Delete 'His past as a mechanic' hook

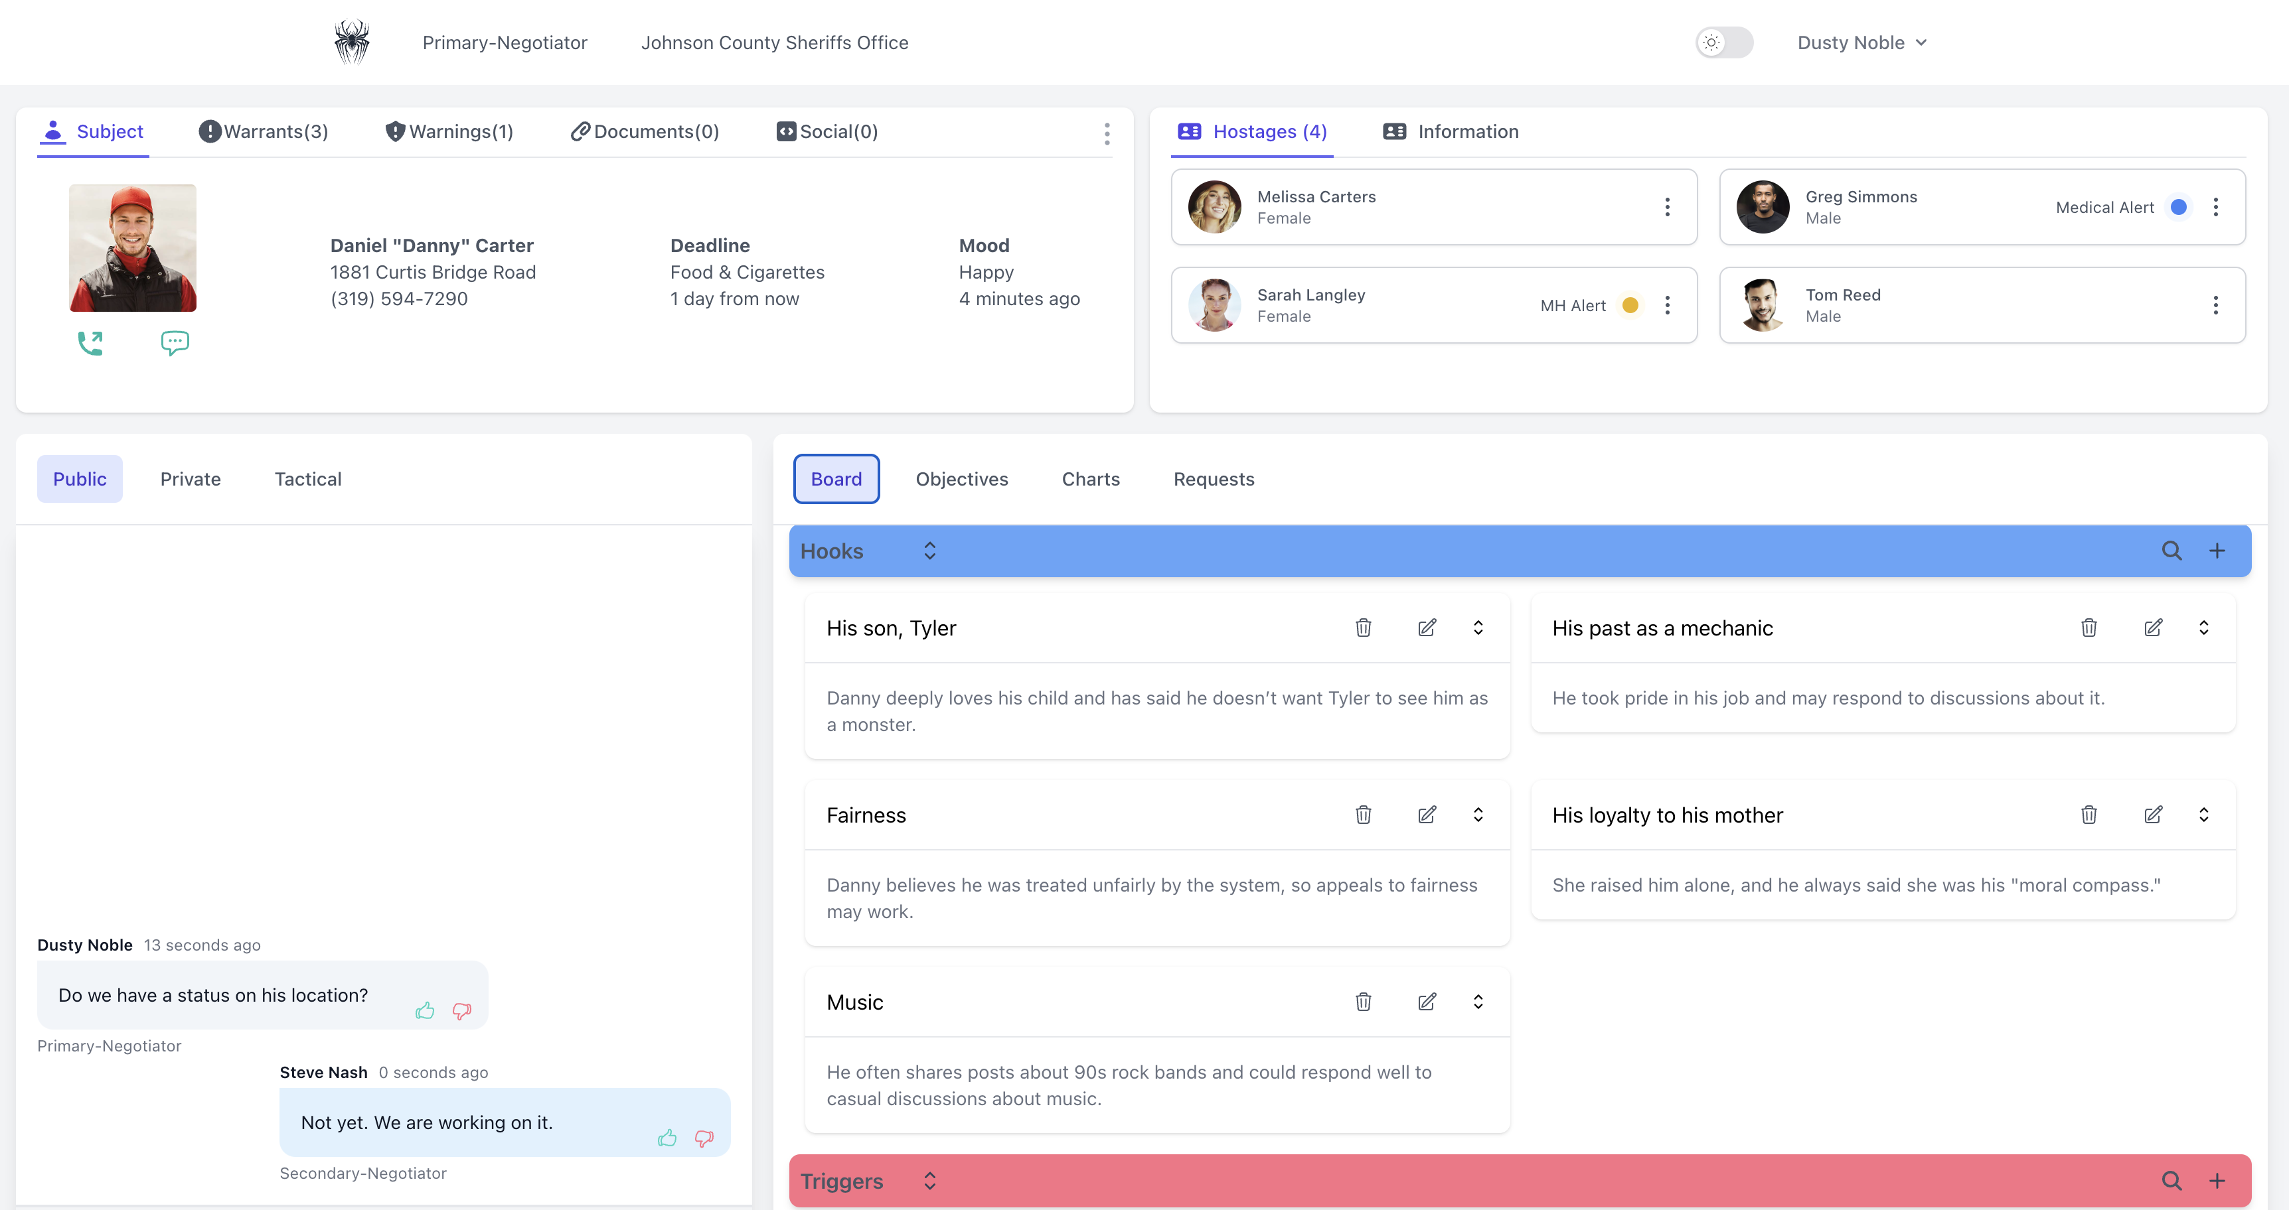point(2089,628)
